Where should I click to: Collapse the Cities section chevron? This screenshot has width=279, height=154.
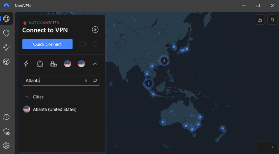[27, 97]
